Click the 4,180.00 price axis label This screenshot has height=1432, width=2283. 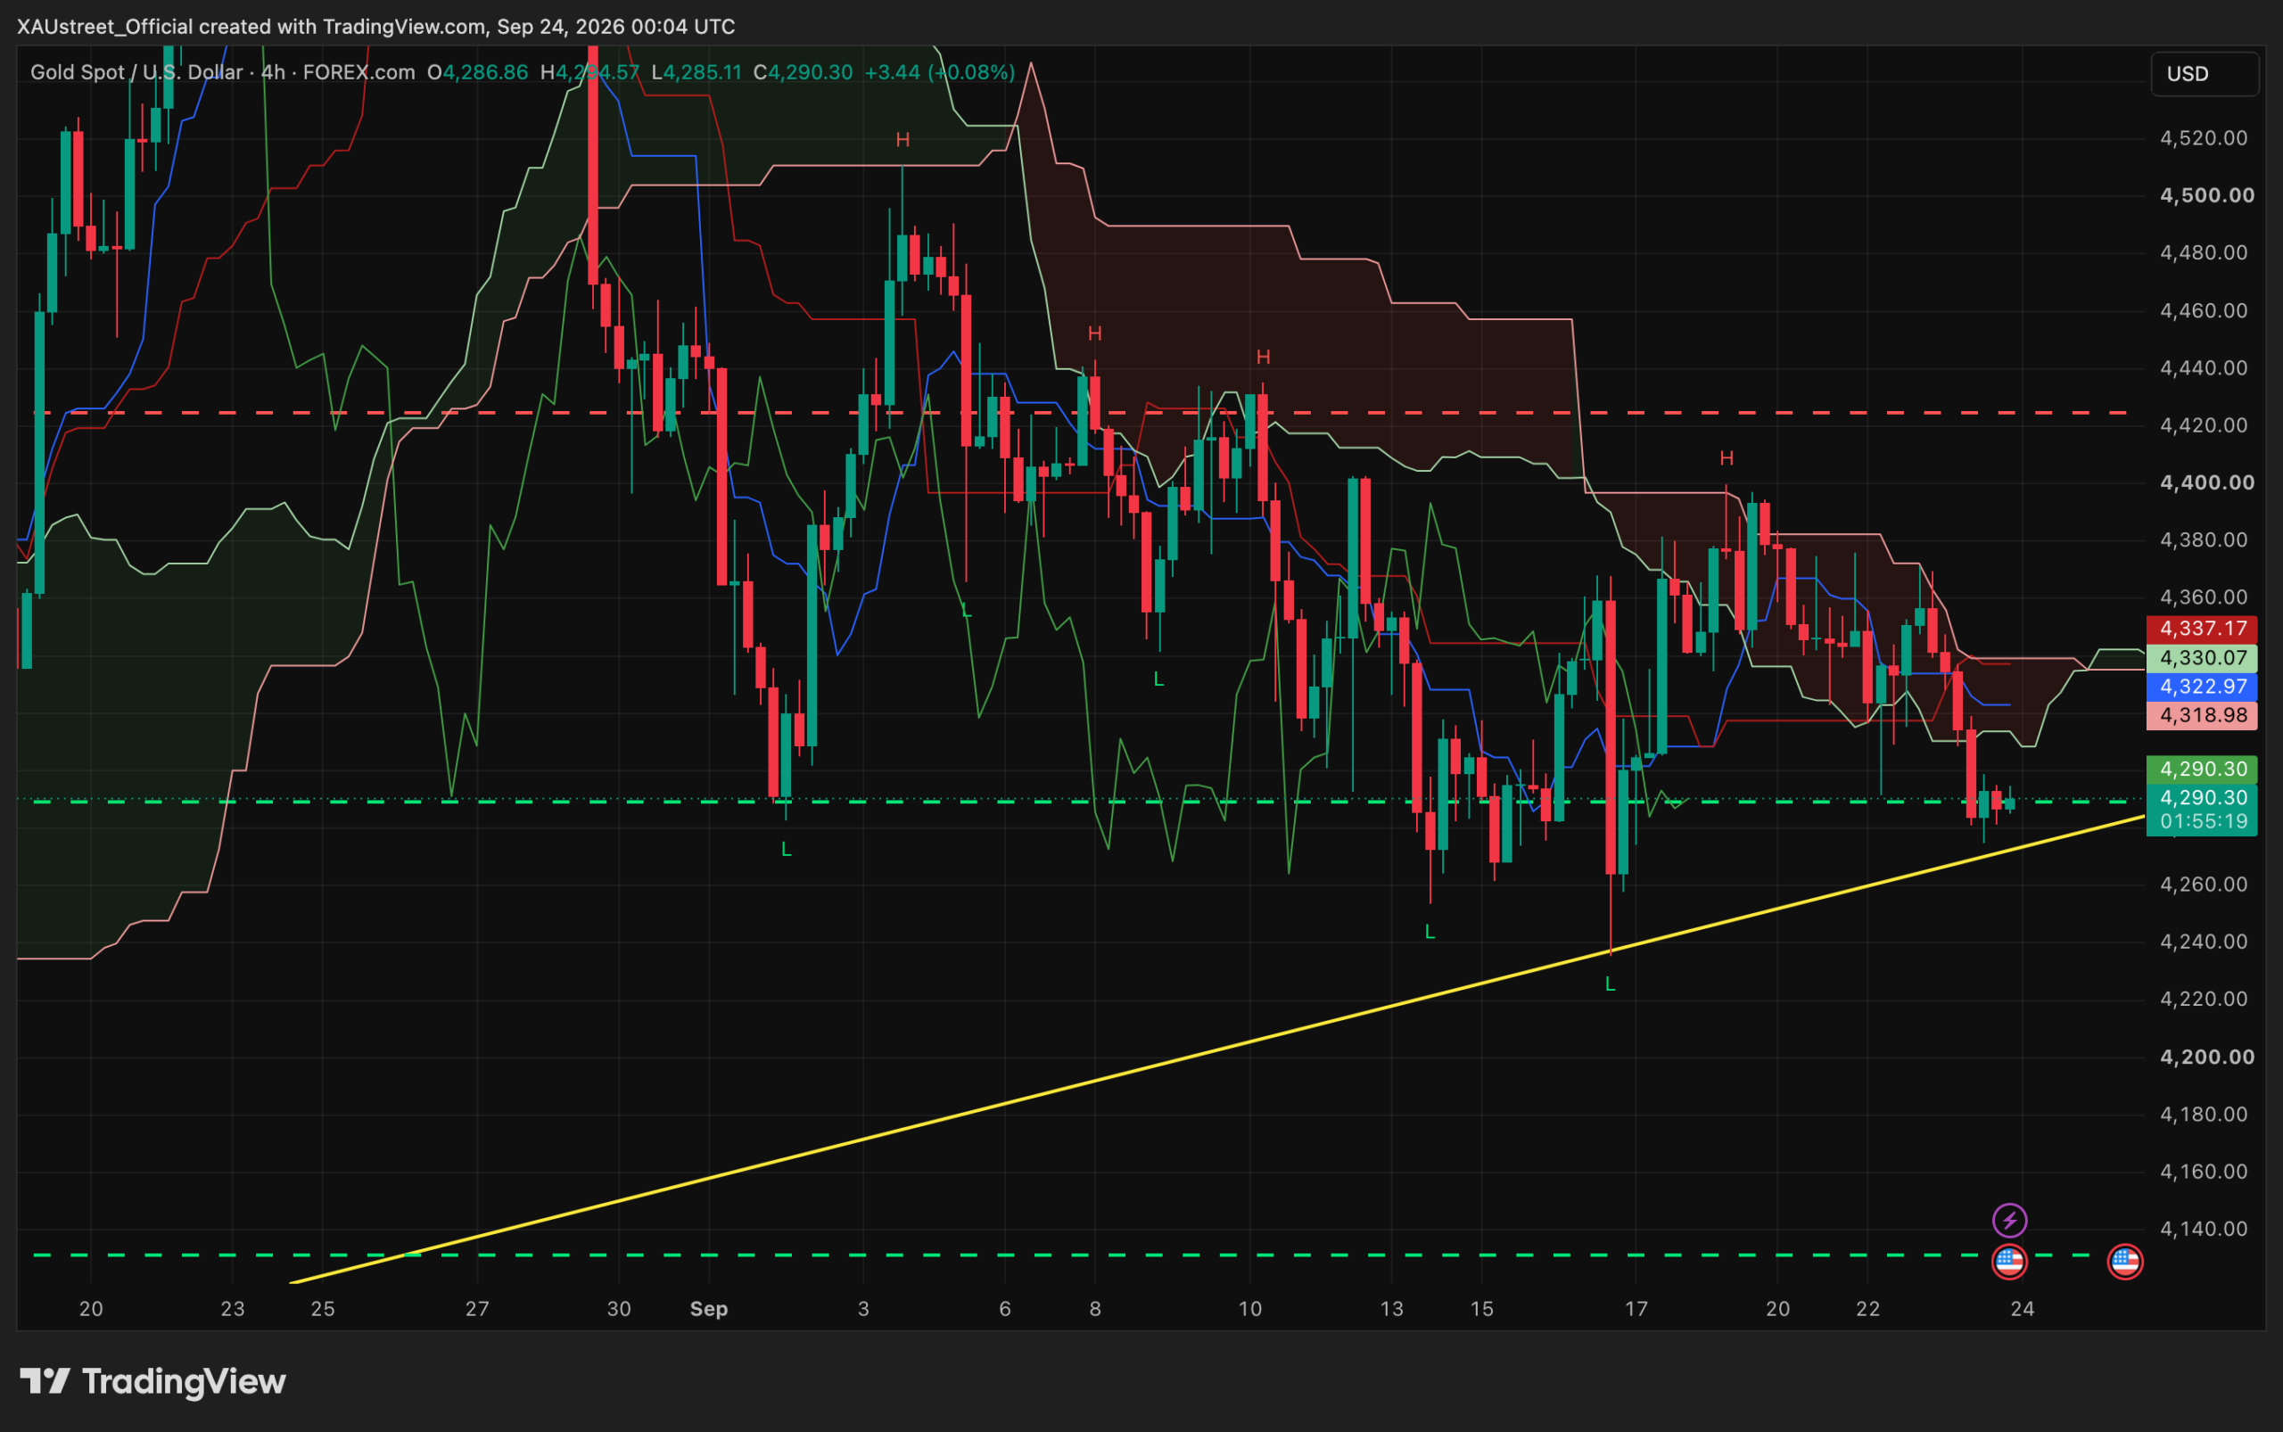tap(2204, 1114)
